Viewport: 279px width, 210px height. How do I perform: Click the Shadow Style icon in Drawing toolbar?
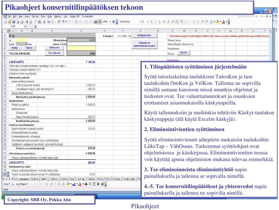98,184
